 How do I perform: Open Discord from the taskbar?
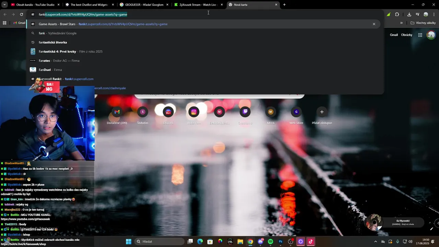pos(260,242)
